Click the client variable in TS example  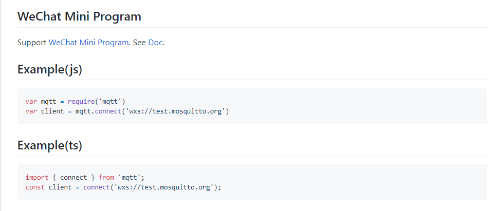tap(60, 187)
